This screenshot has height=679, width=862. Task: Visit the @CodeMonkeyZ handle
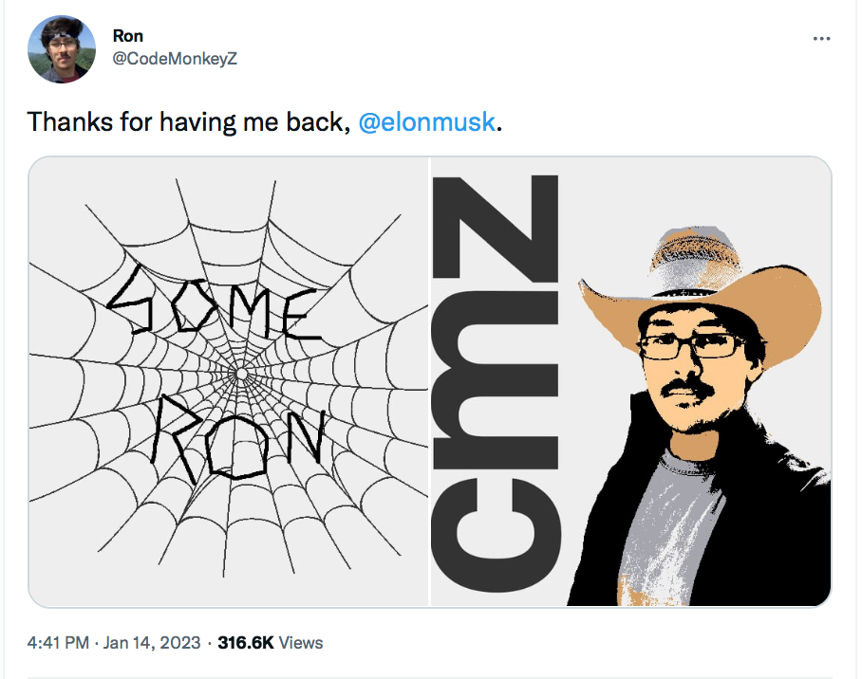pos(175,58)
